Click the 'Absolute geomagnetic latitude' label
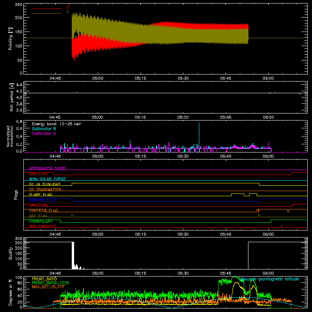 point(269,279)
